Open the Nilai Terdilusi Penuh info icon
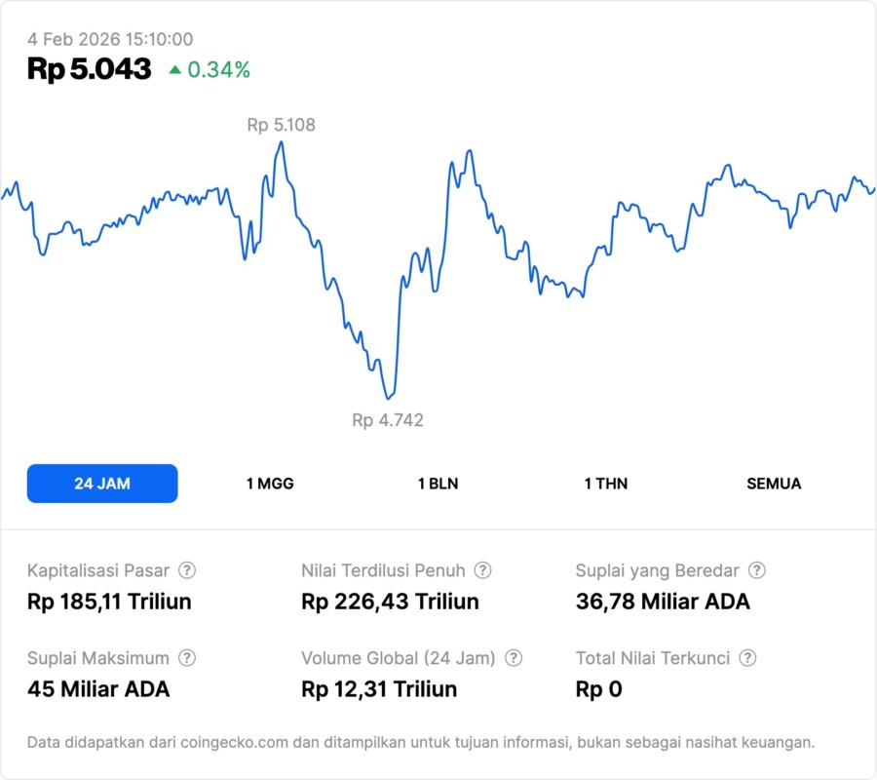 (x=482, y=570)
